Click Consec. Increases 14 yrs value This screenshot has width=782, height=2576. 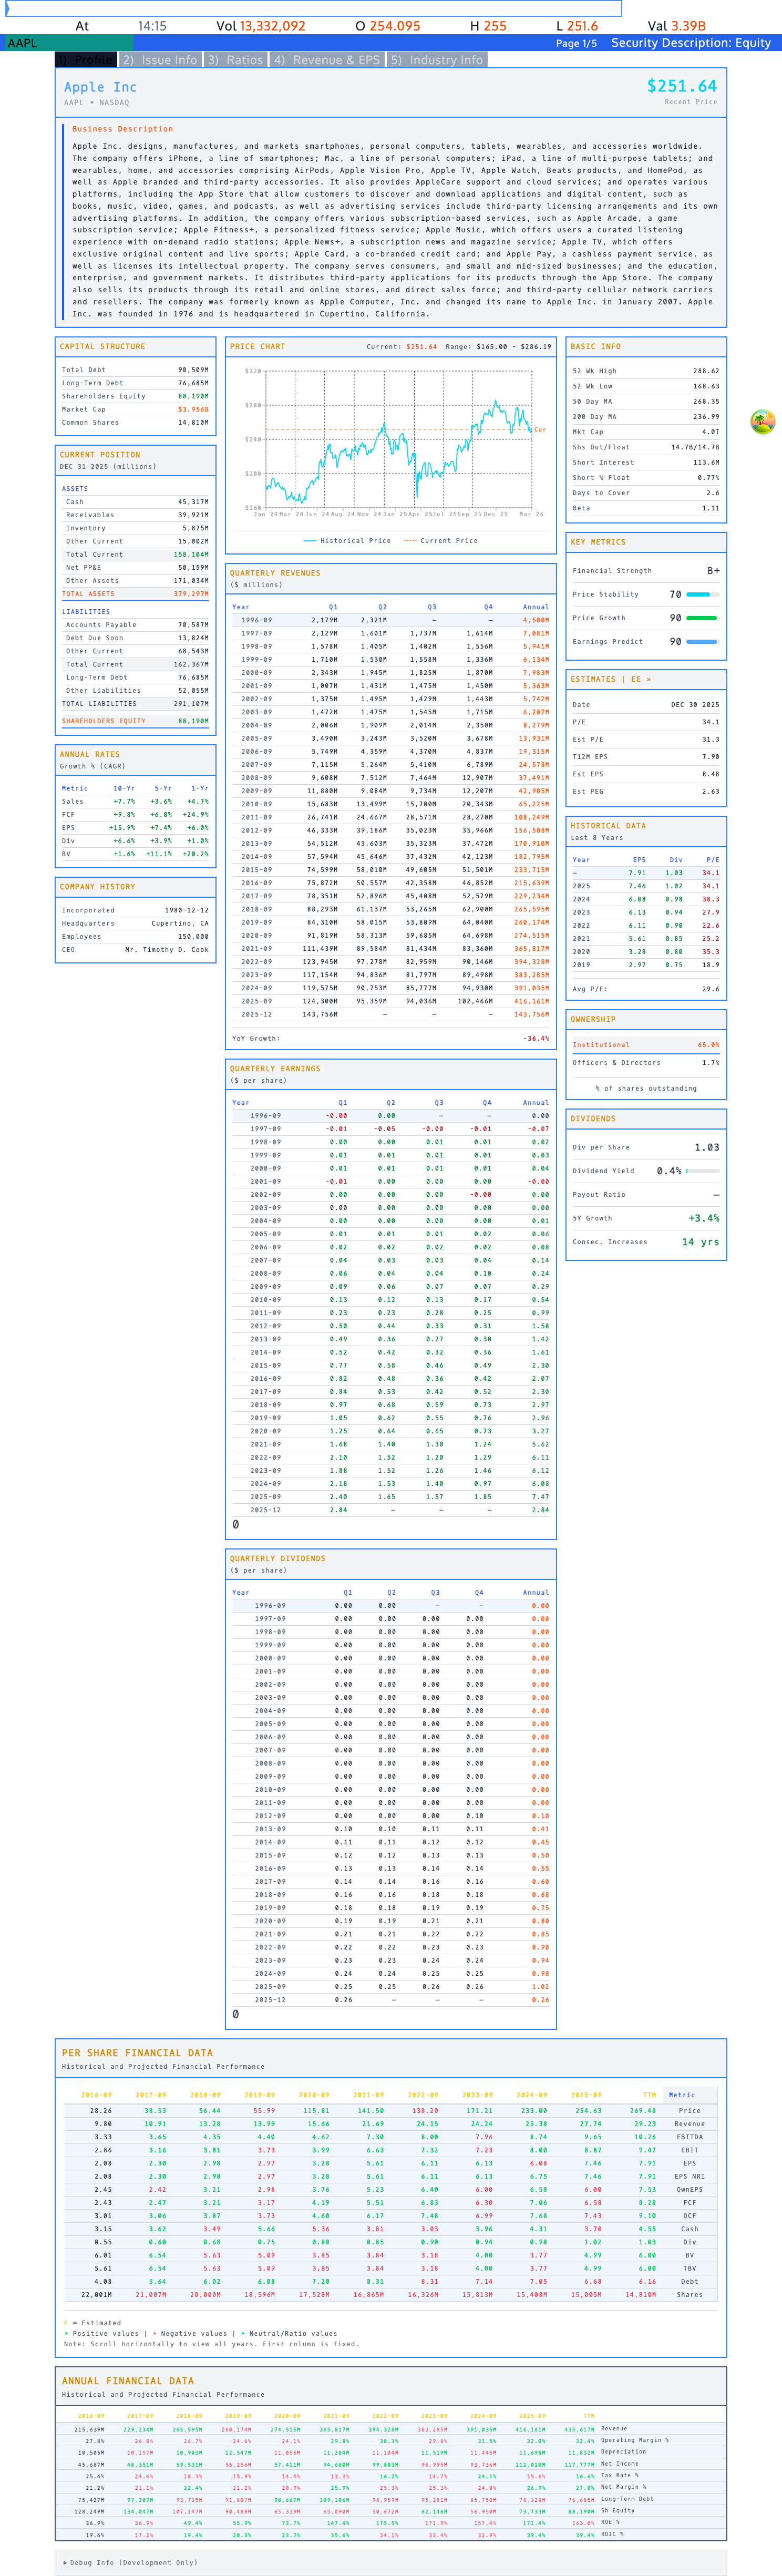tap(700, 1242)
